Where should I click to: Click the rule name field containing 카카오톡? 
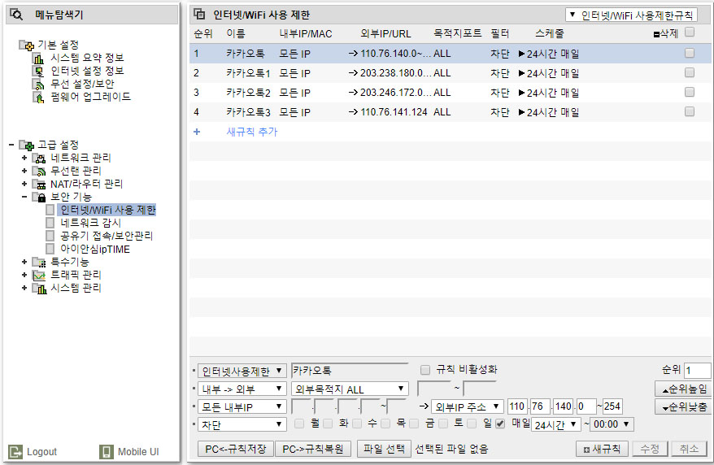(x=349, y=371)
